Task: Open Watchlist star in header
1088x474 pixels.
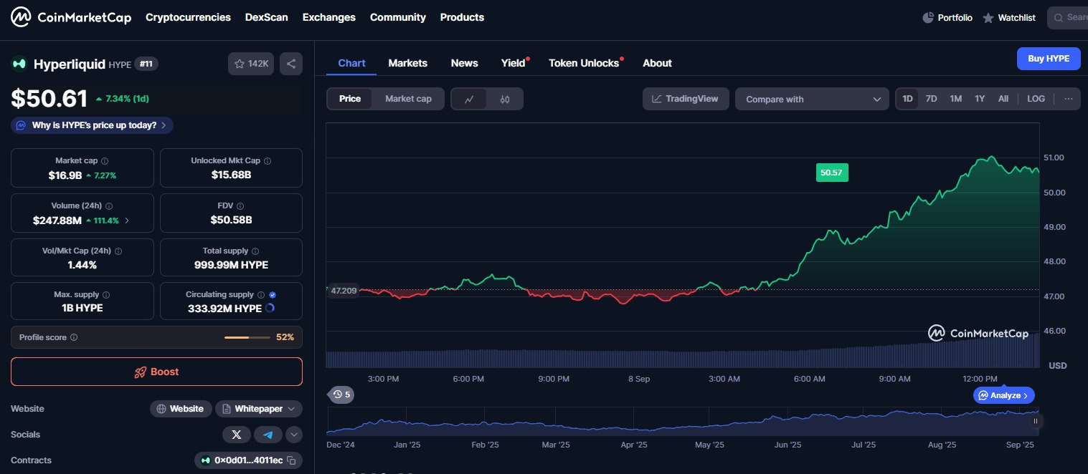Action: coord(988,17)
